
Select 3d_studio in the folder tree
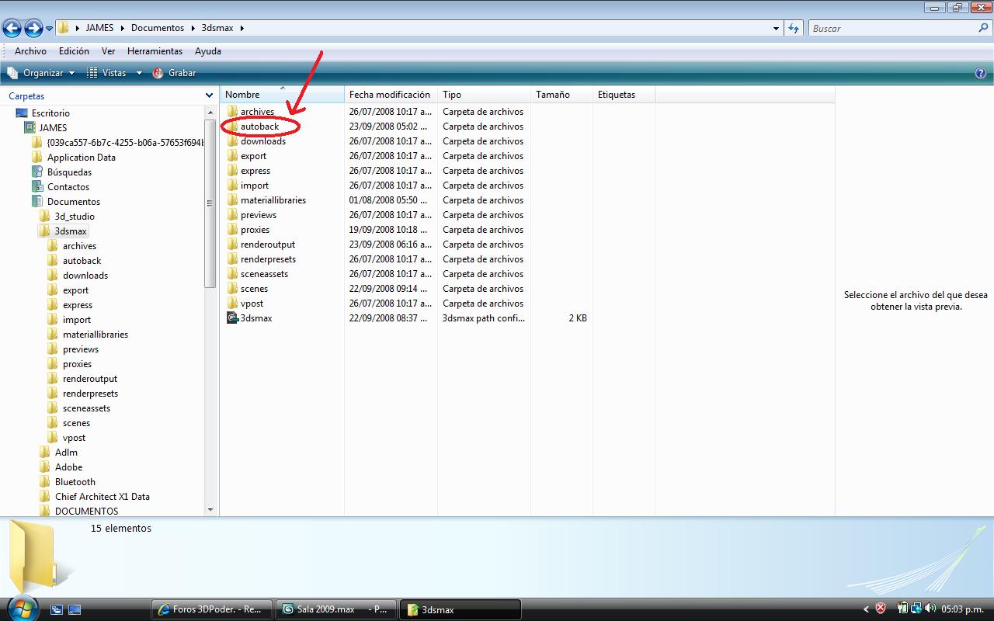coord(75,217)
